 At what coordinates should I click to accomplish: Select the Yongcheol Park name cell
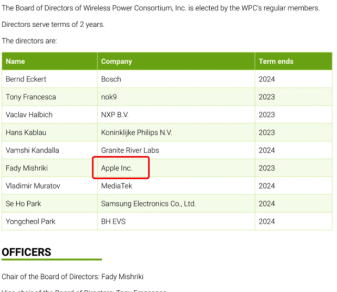pyautogui.click(x=49, y=221)
